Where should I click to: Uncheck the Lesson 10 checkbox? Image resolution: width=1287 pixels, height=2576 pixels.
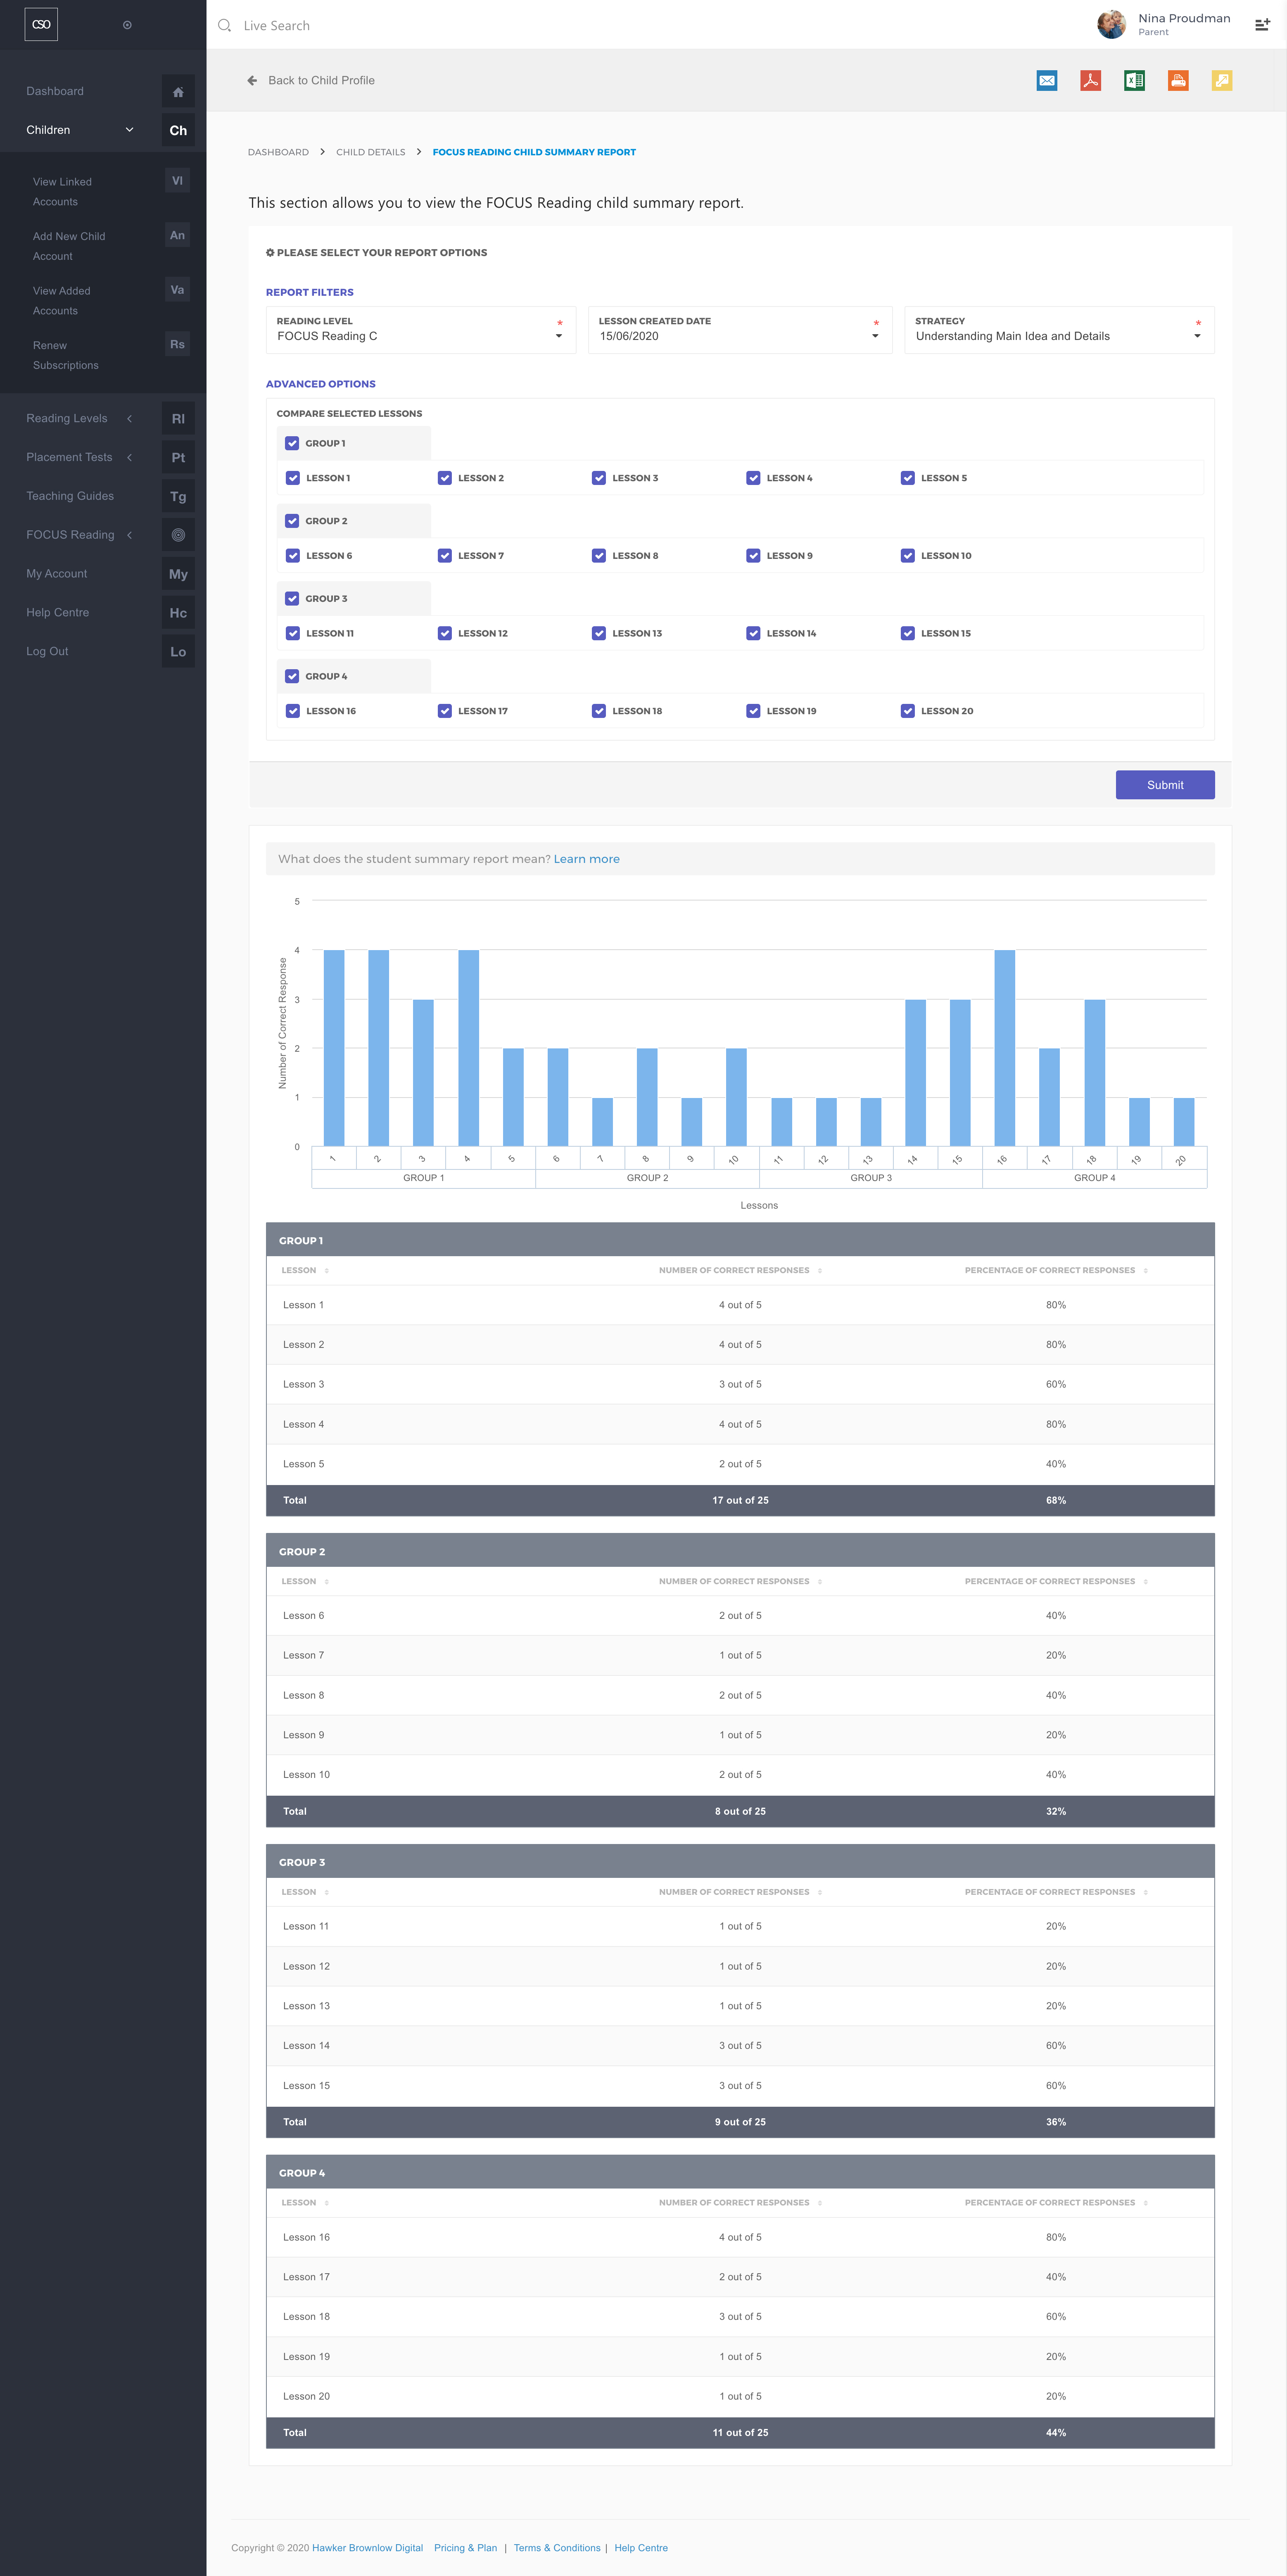[908, 556]
